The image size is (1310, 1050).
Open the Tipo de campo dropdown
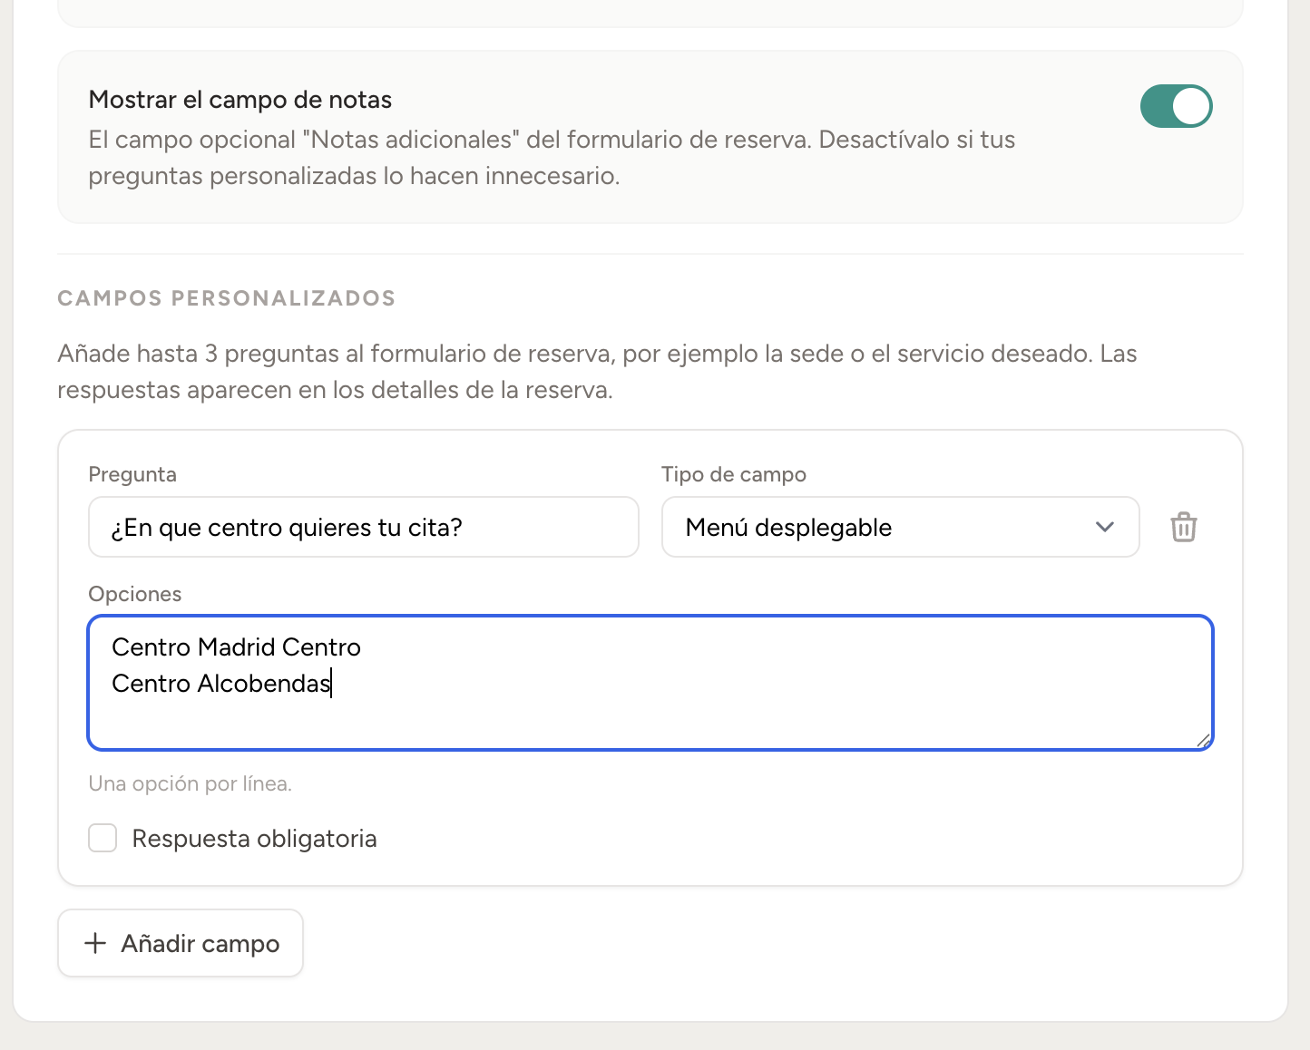coord(900,527)
